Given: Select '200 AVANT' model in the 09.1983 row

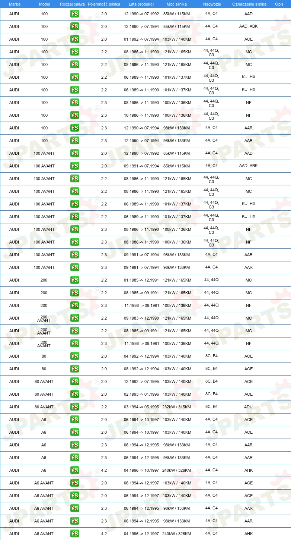Looking at the screenshot, I should [44, 318].
